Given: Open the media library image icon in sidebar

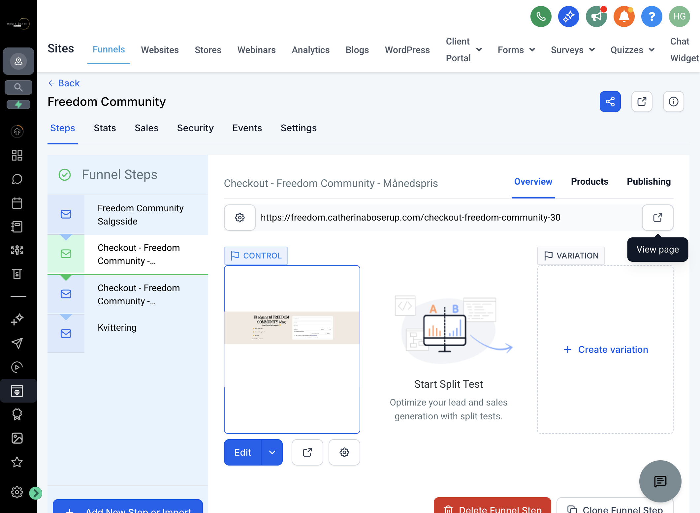Looking at the screenshot, I should click(x=17, y=438).
